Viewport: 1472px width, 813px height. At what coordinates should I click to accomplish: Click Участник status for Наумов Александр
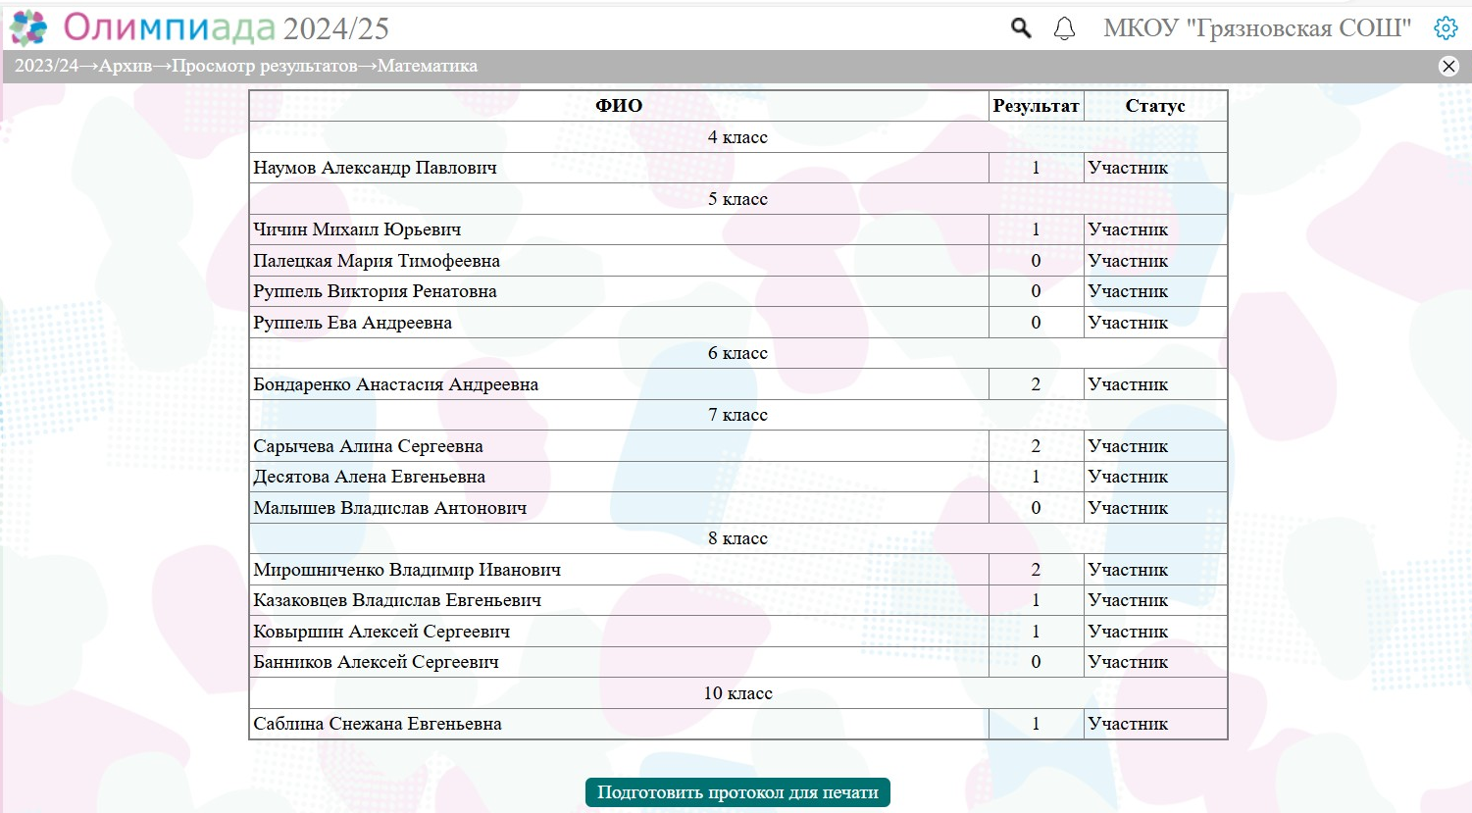point(1128,168)
